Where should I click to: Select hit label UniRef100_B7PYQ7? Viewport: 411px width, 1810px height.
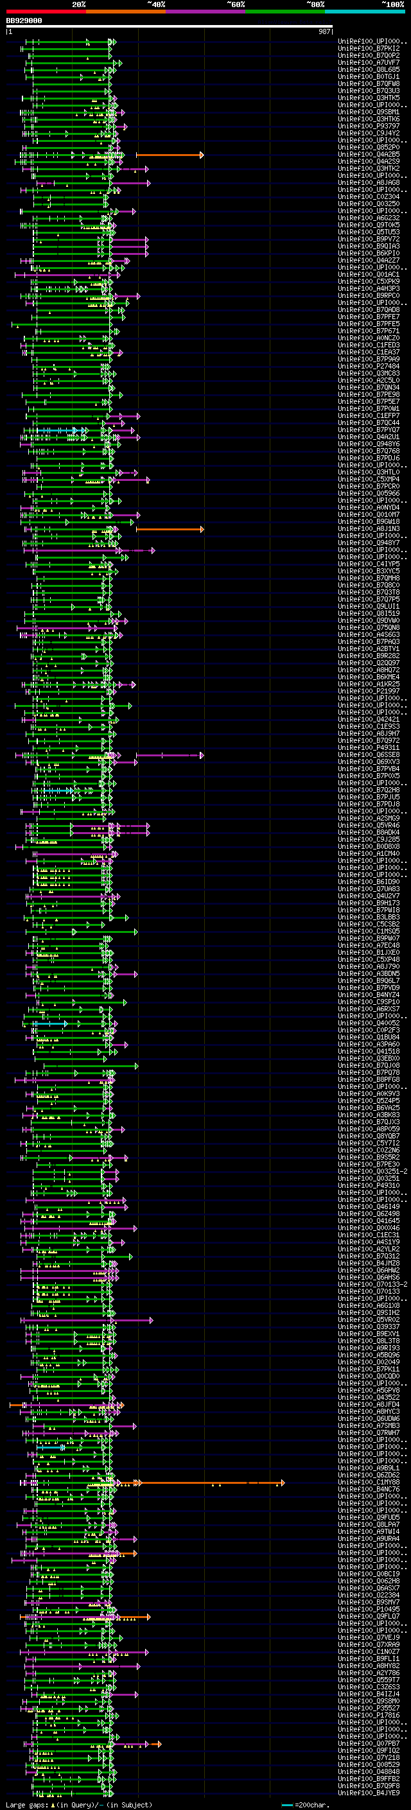click(369, 430)
